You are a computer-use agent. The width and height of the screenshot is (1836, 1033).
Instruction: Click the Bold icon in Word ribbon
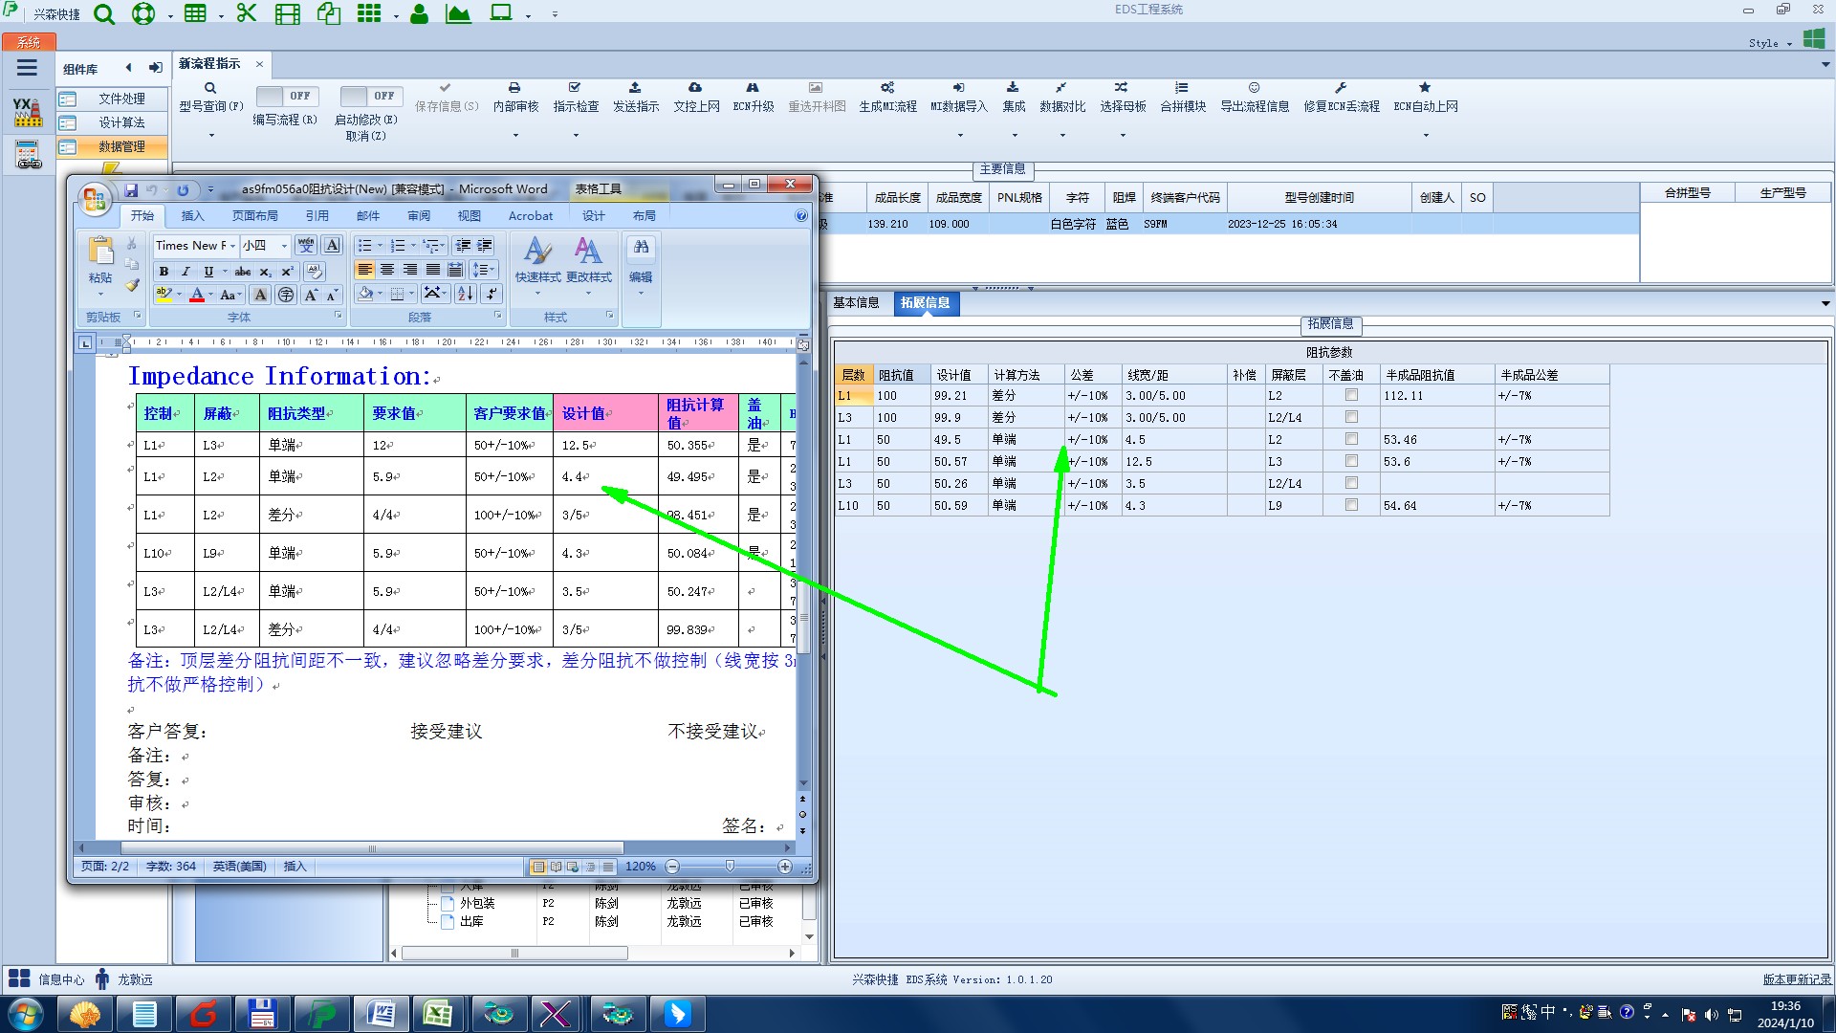click(x=164, y=272)
